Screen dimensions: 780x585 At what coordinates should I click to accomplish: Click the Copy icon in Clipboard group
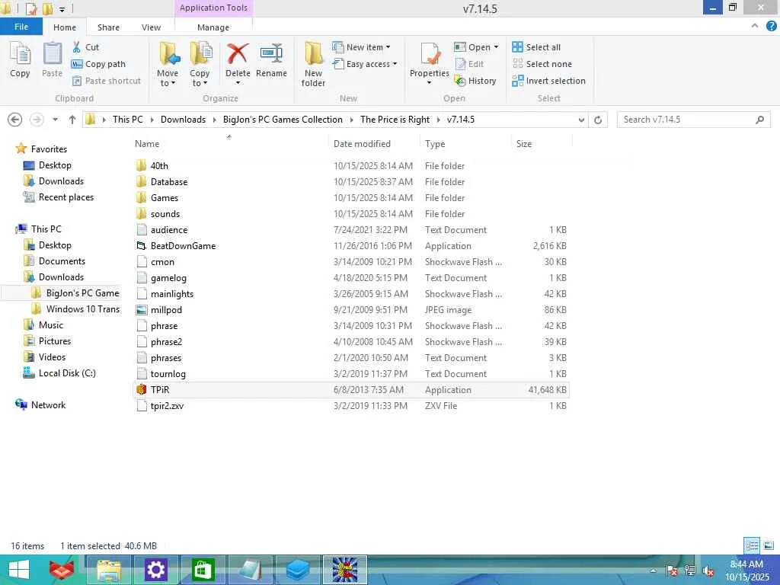coord(20,59)
